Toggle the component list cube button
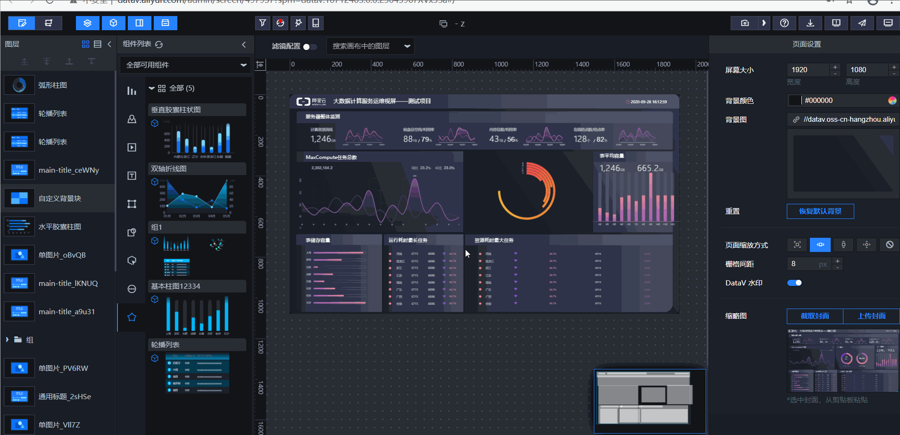The image size is (900, 435). tap(113, 23)
